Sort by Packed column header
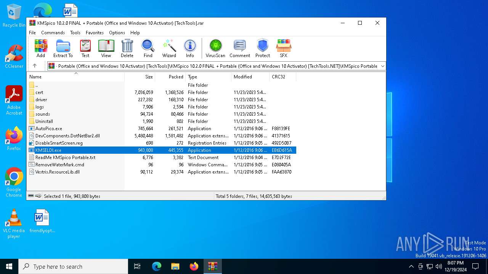Image resolution: width=488 pixels, height=274 pixels. point(170,76)
